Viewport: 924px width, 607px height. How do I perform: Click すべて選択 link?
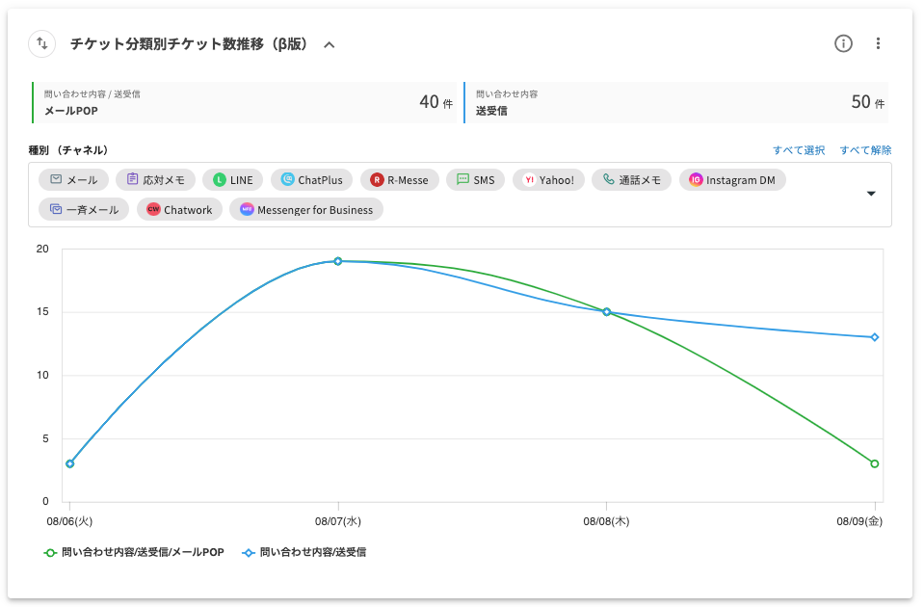pyautogui.click(x=799, y=150)
